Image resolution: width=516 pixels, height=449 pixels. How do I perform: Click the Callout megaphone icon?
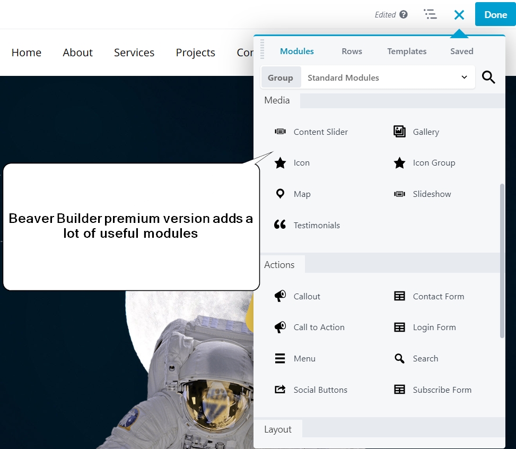pos(280,296)
